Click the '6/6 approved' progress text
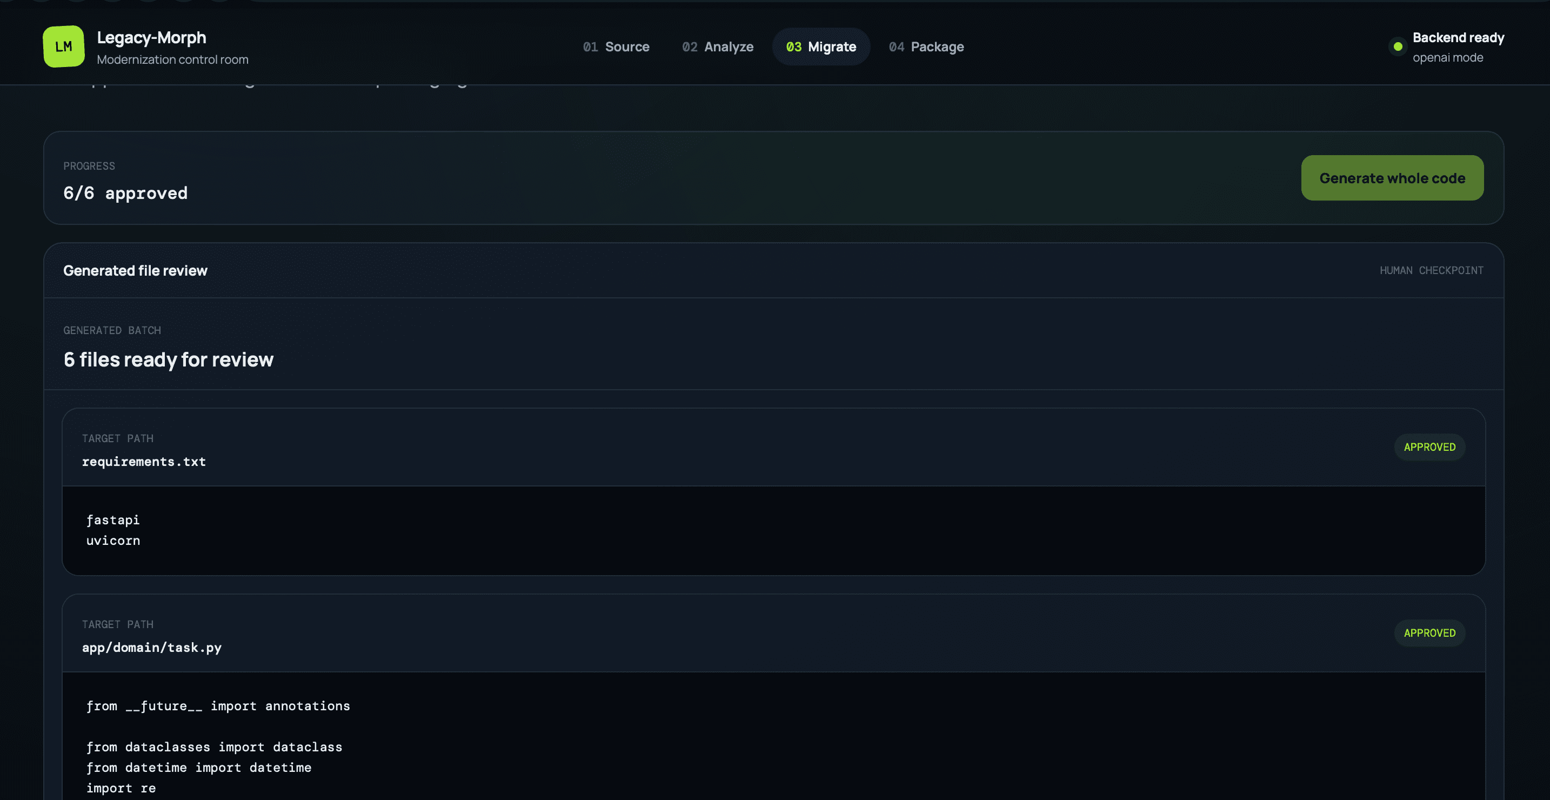The height and width of the screenshot is (800, 1550). pyautogui.click(x=125, y=193)
